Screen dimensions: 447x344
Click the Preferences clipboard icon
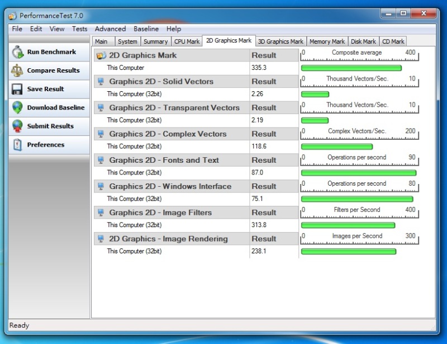(x=17, y=145)
